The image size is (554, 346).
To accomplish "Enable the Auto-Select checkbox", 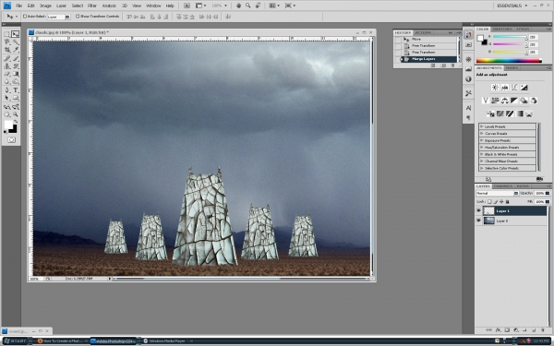I will [x=25, y=17].
